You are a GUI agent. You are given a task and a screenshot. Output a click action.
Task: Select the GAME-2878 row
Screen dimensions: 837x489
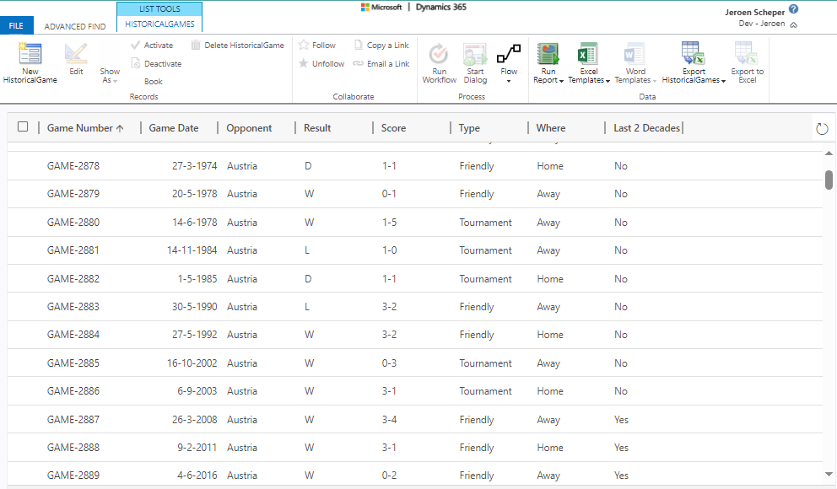point(415,166)
